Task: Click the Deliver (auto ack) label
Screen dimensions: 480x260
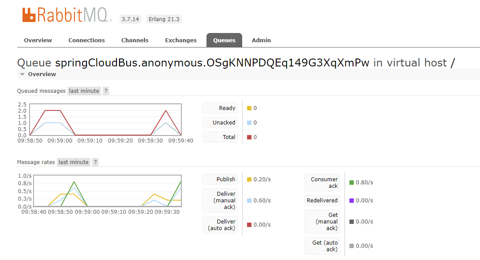Action: click(220, 225)
